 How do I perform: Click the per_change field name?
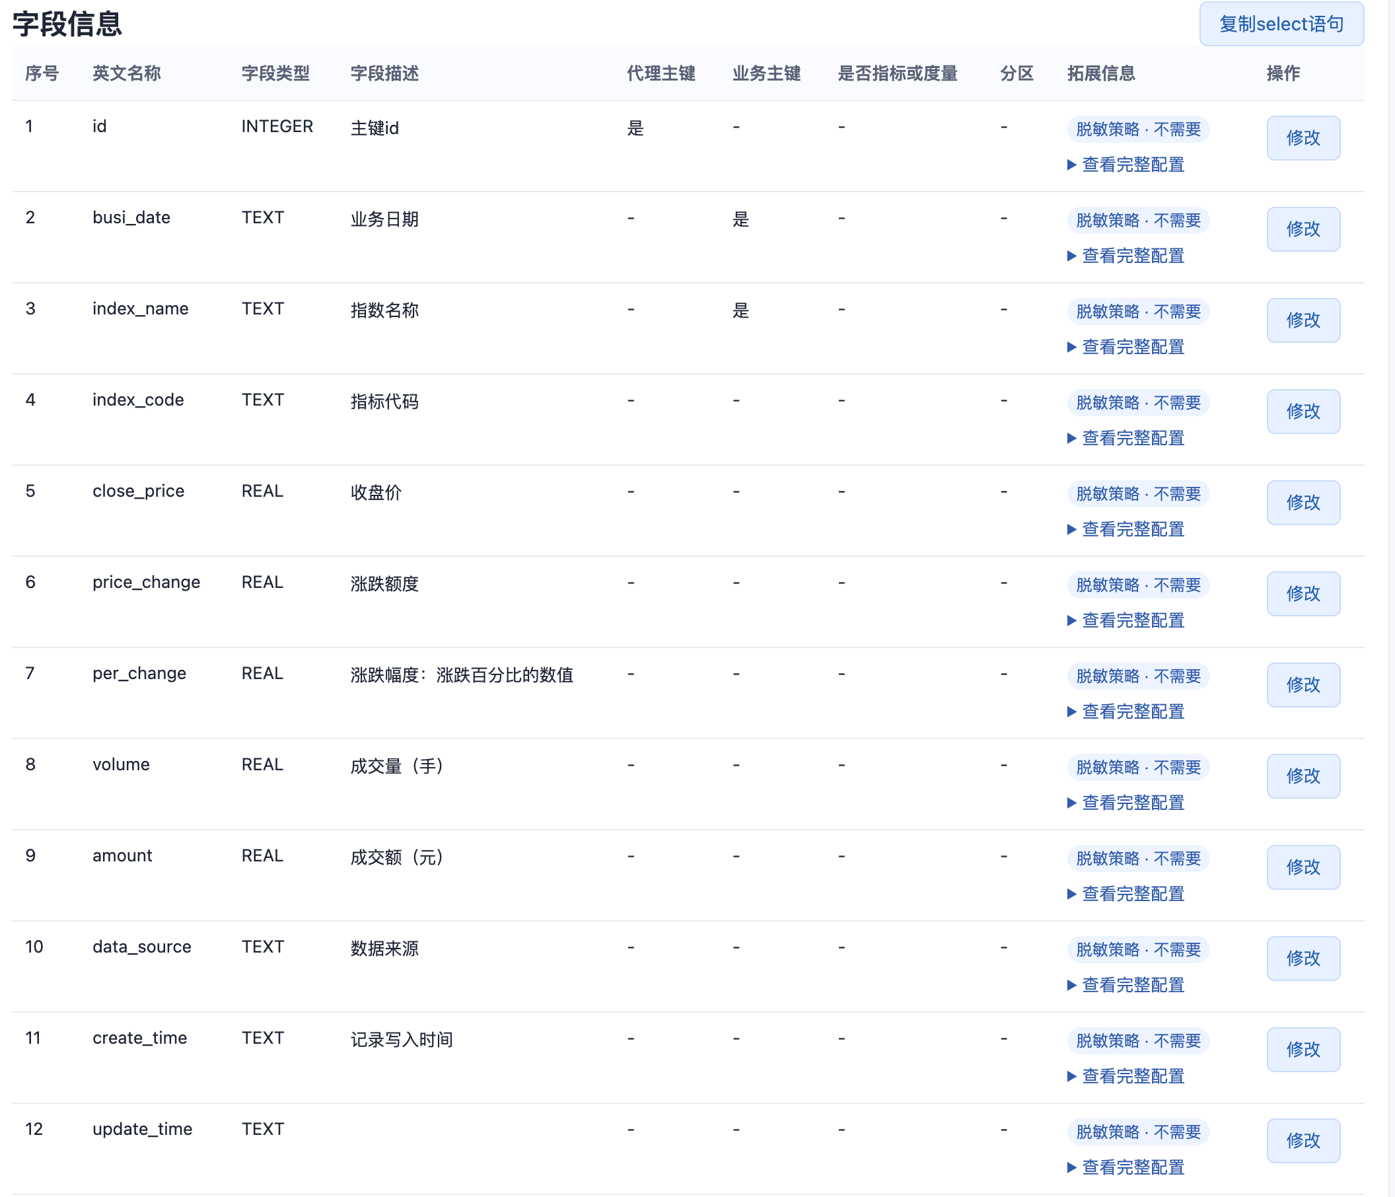(x=139, y=673)
